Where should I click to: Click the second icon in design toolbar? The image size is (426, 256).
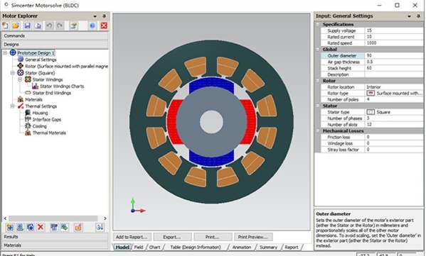(20, 227)
